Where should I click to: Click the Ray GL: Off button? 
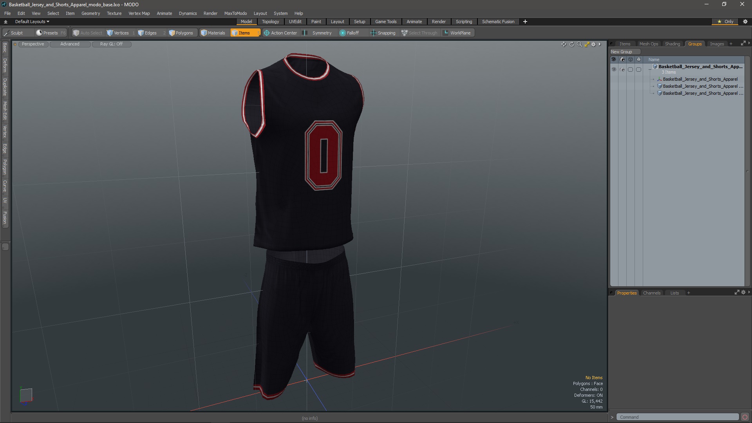coord(111,44)
